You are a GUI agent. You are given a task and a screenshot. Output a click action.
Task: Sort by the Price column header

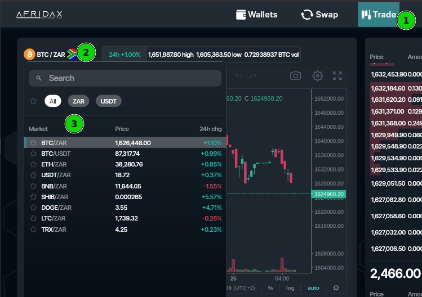coord(122,129)
